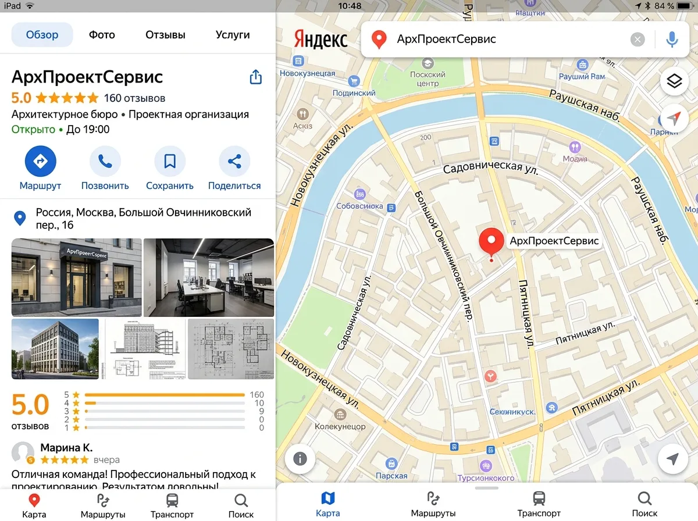Tap the Позвонить phone icon

point(105,161)
